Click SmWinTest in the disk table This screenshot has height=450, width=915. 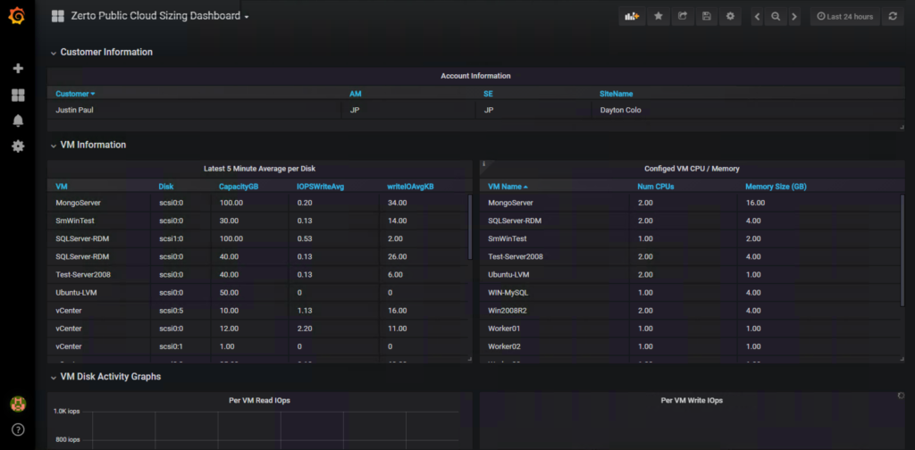[75, 221]
